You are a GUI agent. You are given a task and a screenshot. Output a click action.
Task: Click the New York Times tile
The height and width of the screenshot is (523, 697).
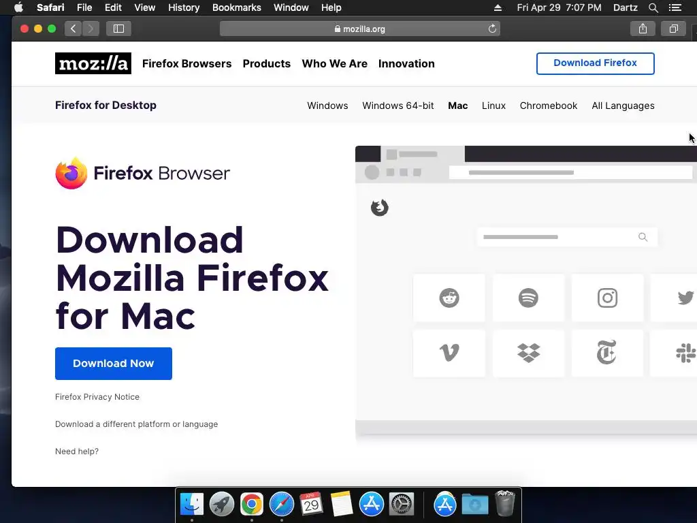pos(607,353)
